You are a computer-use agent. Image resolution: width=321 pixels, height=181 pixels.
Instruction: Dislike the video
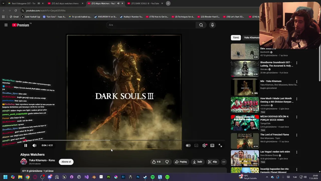[x=167, y=162]
